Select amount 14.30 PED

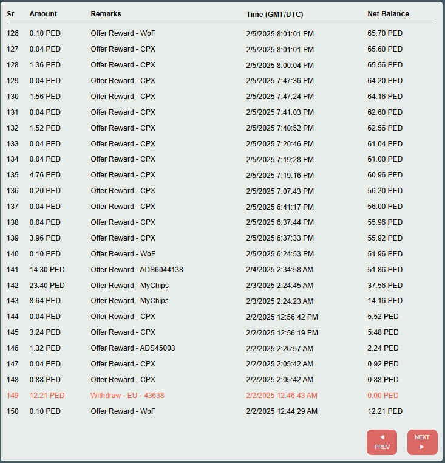(47, 270)
